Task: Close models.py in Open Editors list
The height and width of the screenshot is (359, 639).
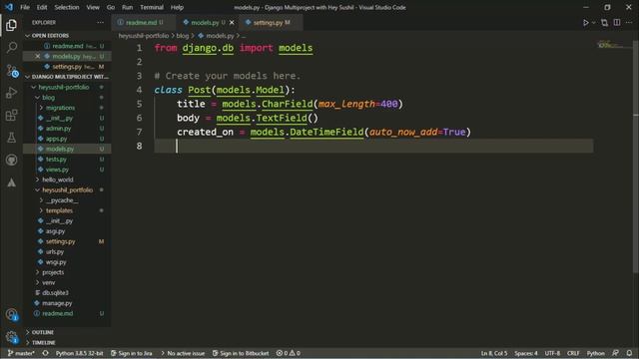Action: pos(38,56)
